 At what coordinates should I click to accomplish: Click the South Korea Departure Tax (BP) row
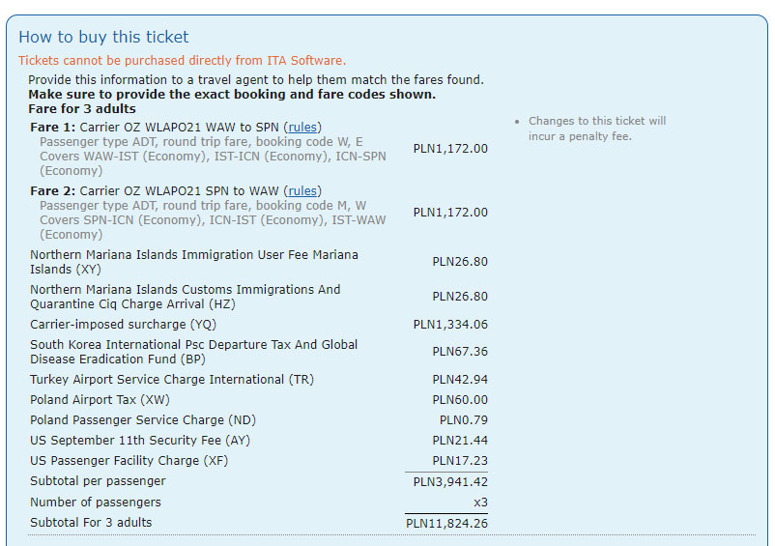pyautogui.click(x=259, y=352)
